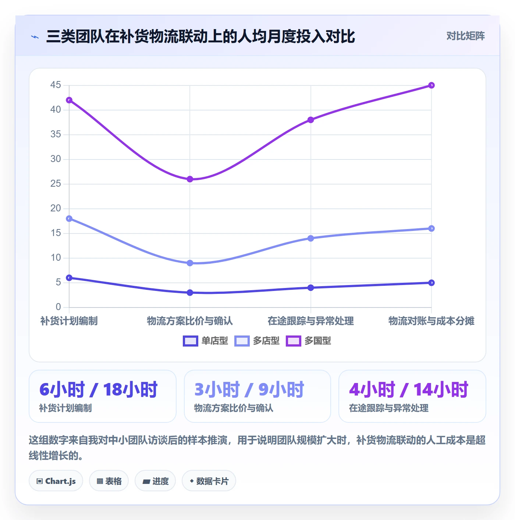515x520 pixels.
Task: Click the 单店型 legend label
Action: (214, 341)
